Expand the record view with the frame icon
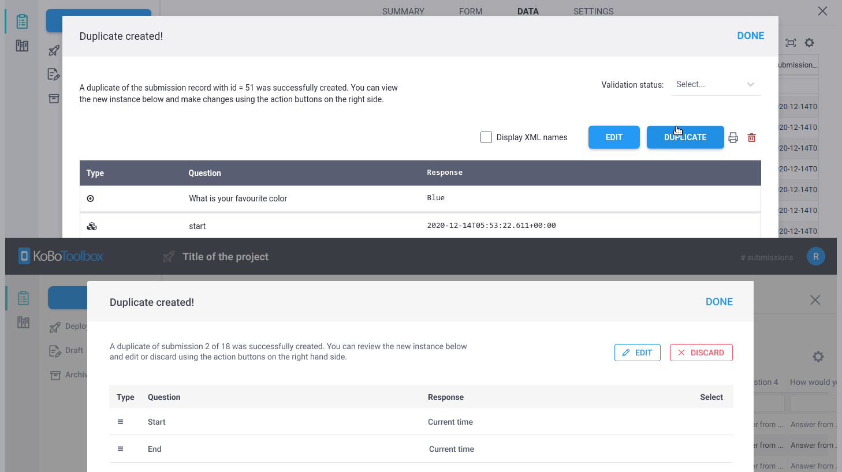The image size is (842, 472). 791,43
